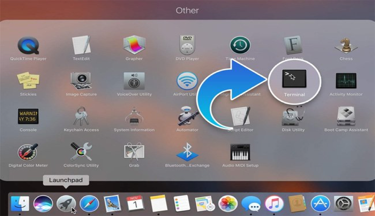Open Font Book's letter F icon
Image resolution: width=375 pixels, height=216 pixels.
[293, 45]
